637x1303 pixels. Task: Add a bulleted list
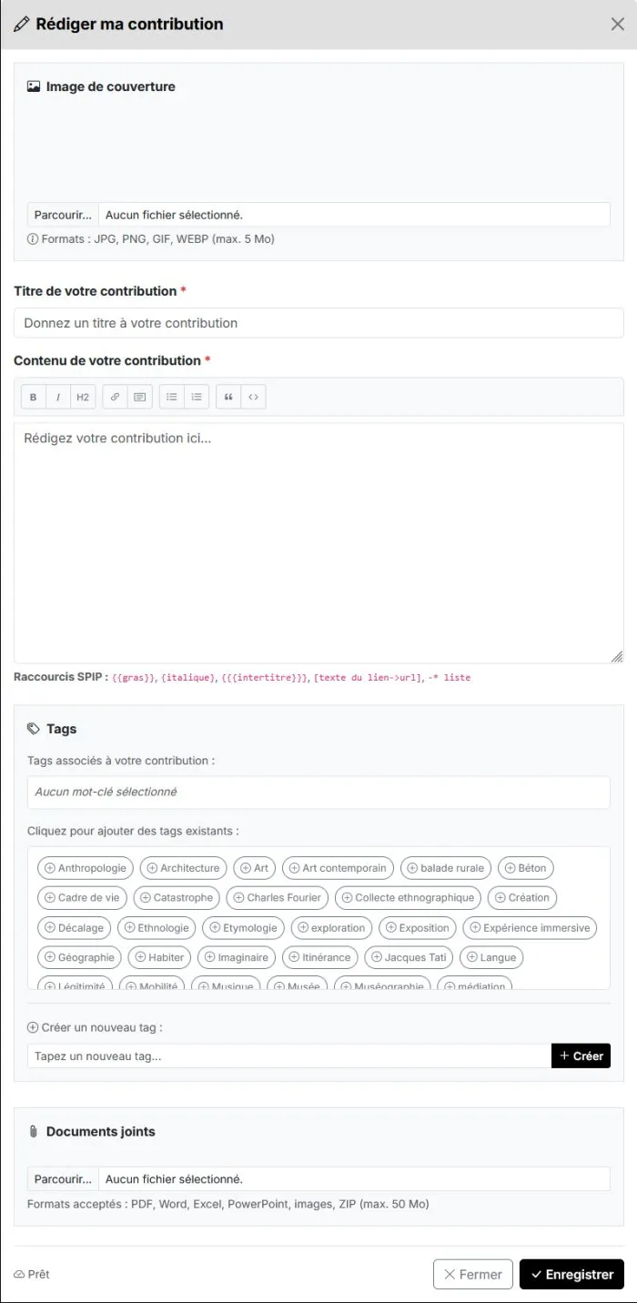[171, 397]
